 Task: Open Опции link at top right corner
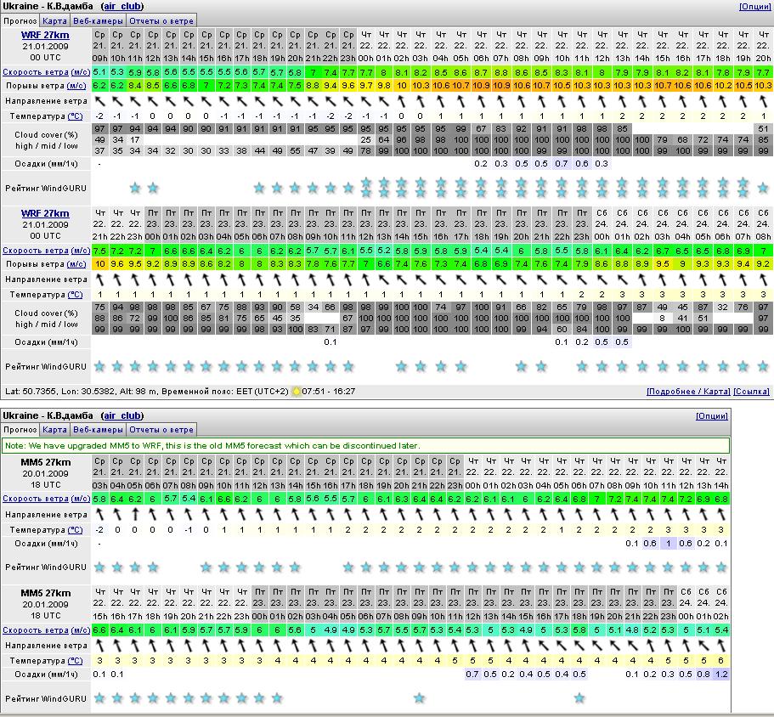tap(754, 6)
